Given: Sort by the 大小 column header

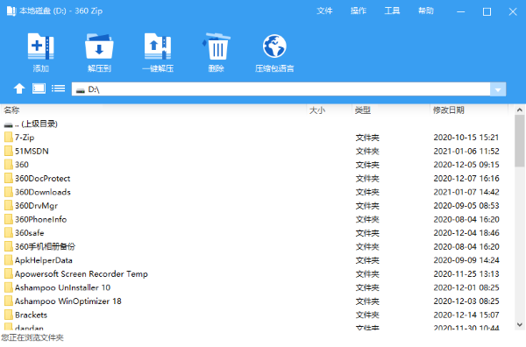Looking at the screenshot, I should tap(317, 110).
